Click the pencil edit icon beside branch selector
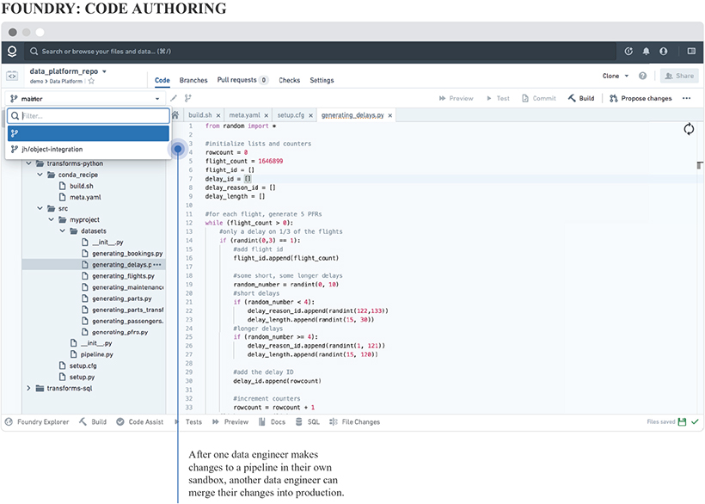 [173, 99]
